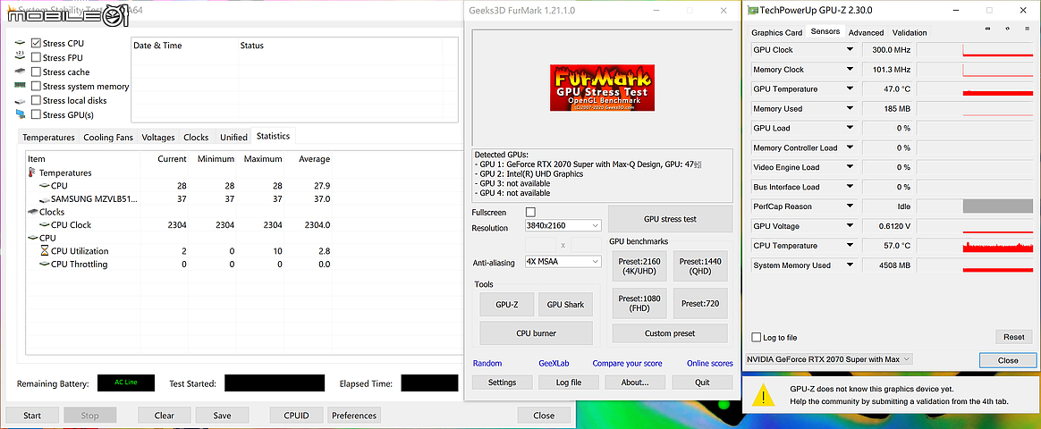Open Online scores link
The height and width of the screenshot is (429, 1041).
pos(710,364)
